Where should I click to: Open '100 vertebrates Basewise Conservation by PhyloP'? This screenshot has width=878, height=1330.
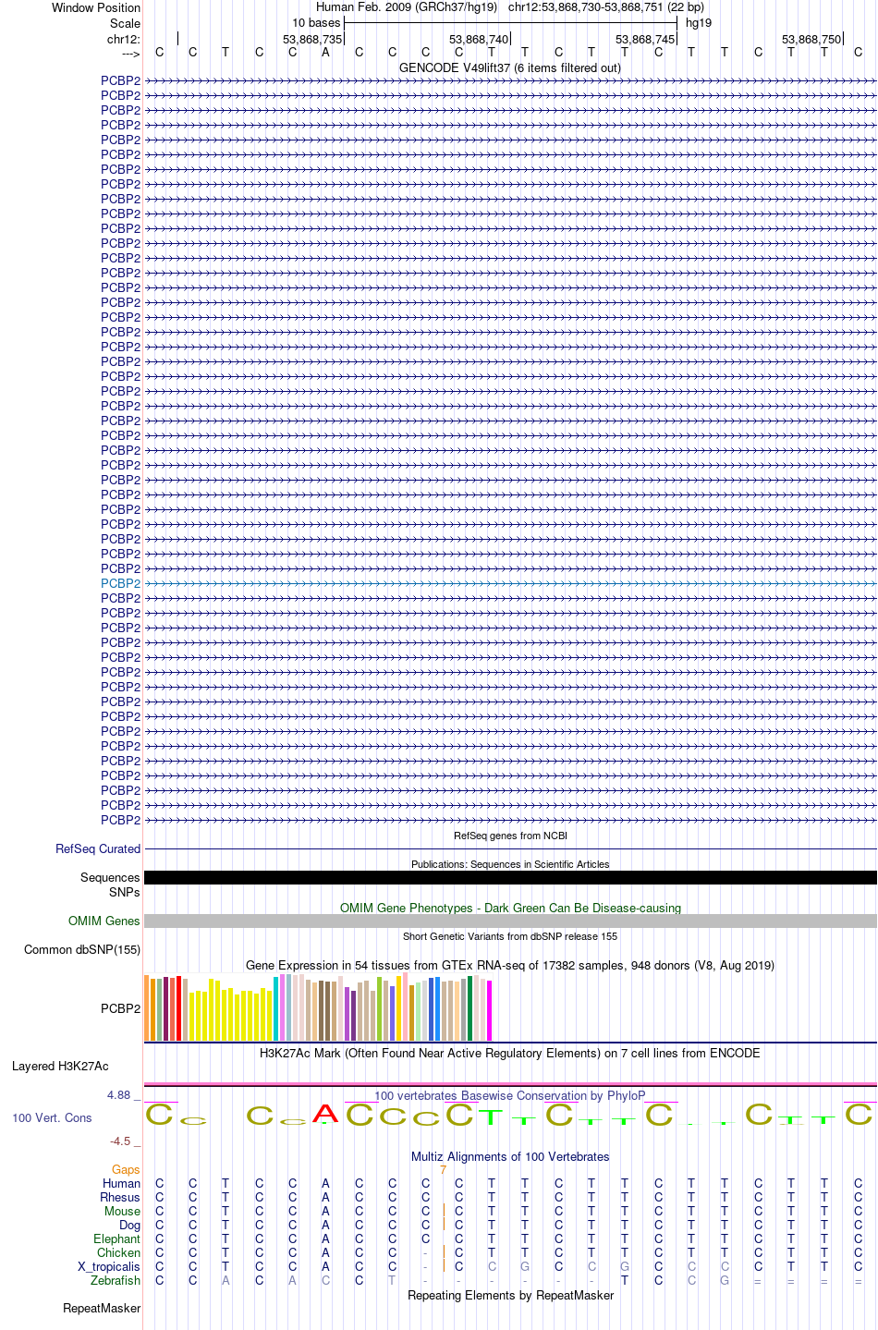pos(510,1095)
